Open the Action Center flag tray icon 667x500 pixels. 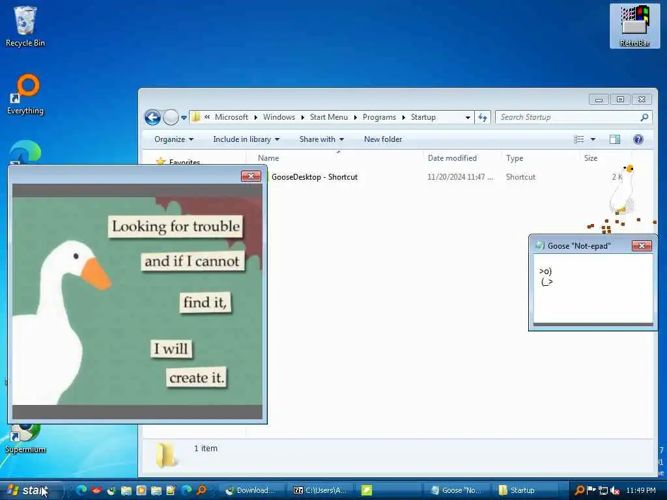(x=591, y=490)
